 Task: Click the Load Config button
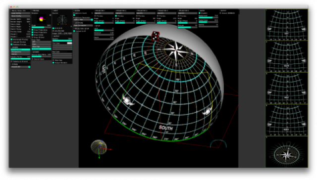(x=20, y=13)
